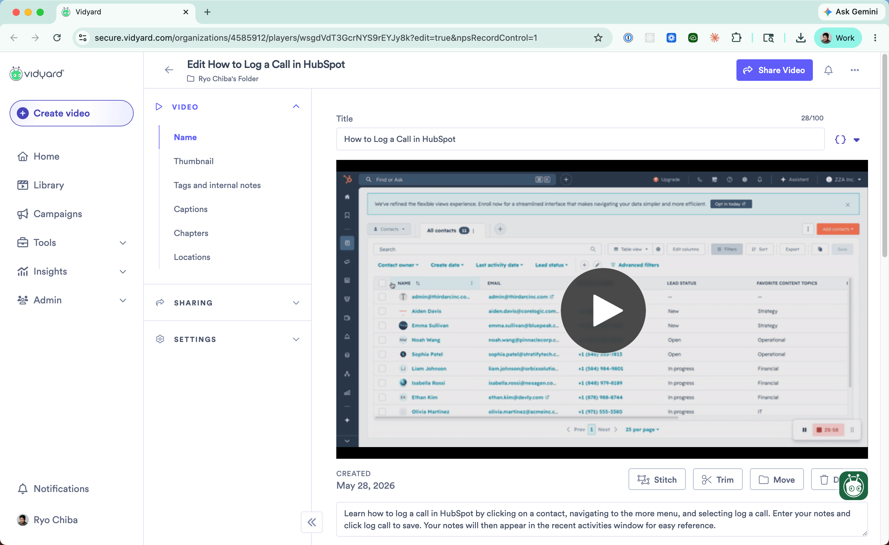Click the Library sidebar icon
889x545 pixels.
point(23,185)
